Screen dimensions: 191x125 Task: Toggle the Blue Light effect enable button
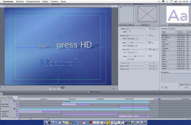pyautogui.click(x=17, y=104)
